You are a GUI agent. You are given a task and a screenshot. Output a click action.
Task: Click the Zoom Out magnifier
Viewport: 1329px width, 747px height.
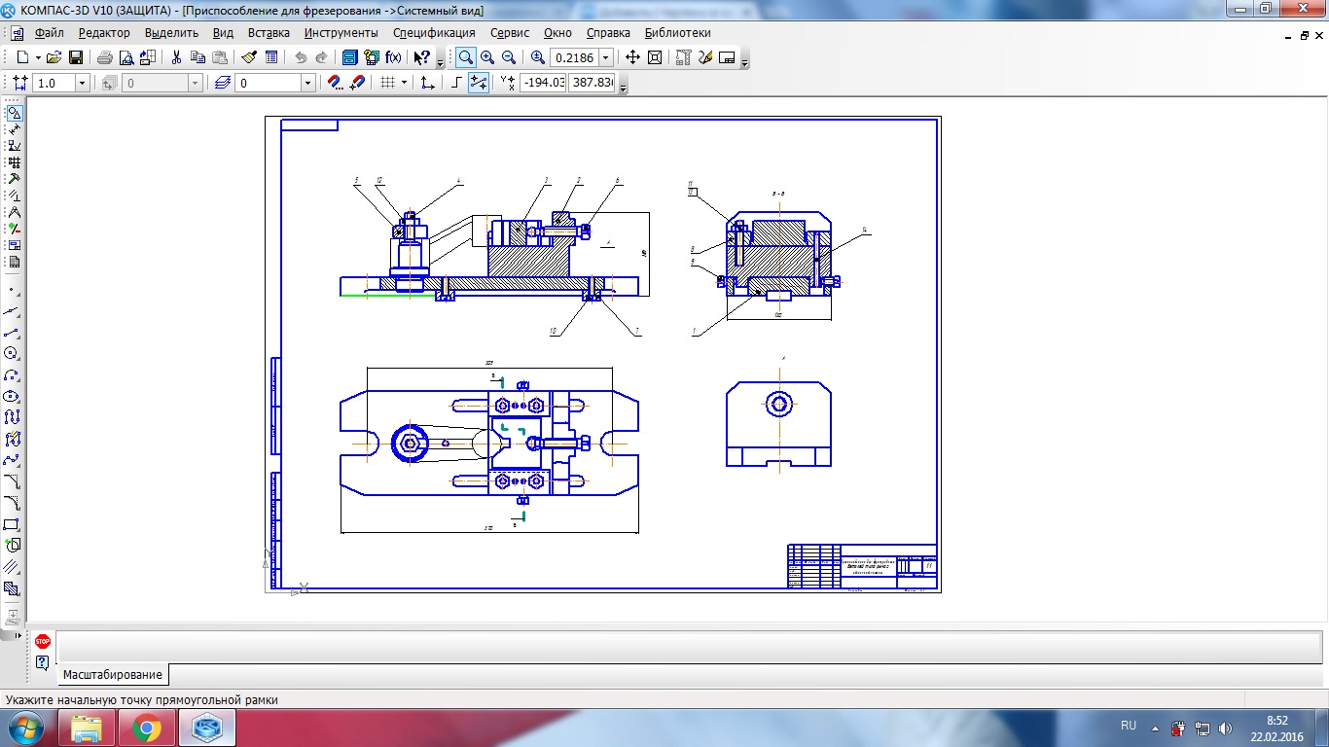[508, 57]
